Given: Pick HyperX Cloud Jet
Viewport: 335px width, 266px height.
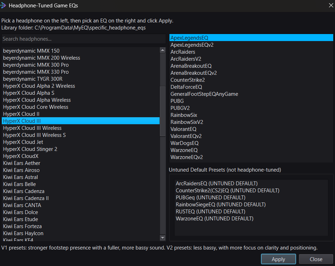Looking at the screenshot, I should (81, 142).
